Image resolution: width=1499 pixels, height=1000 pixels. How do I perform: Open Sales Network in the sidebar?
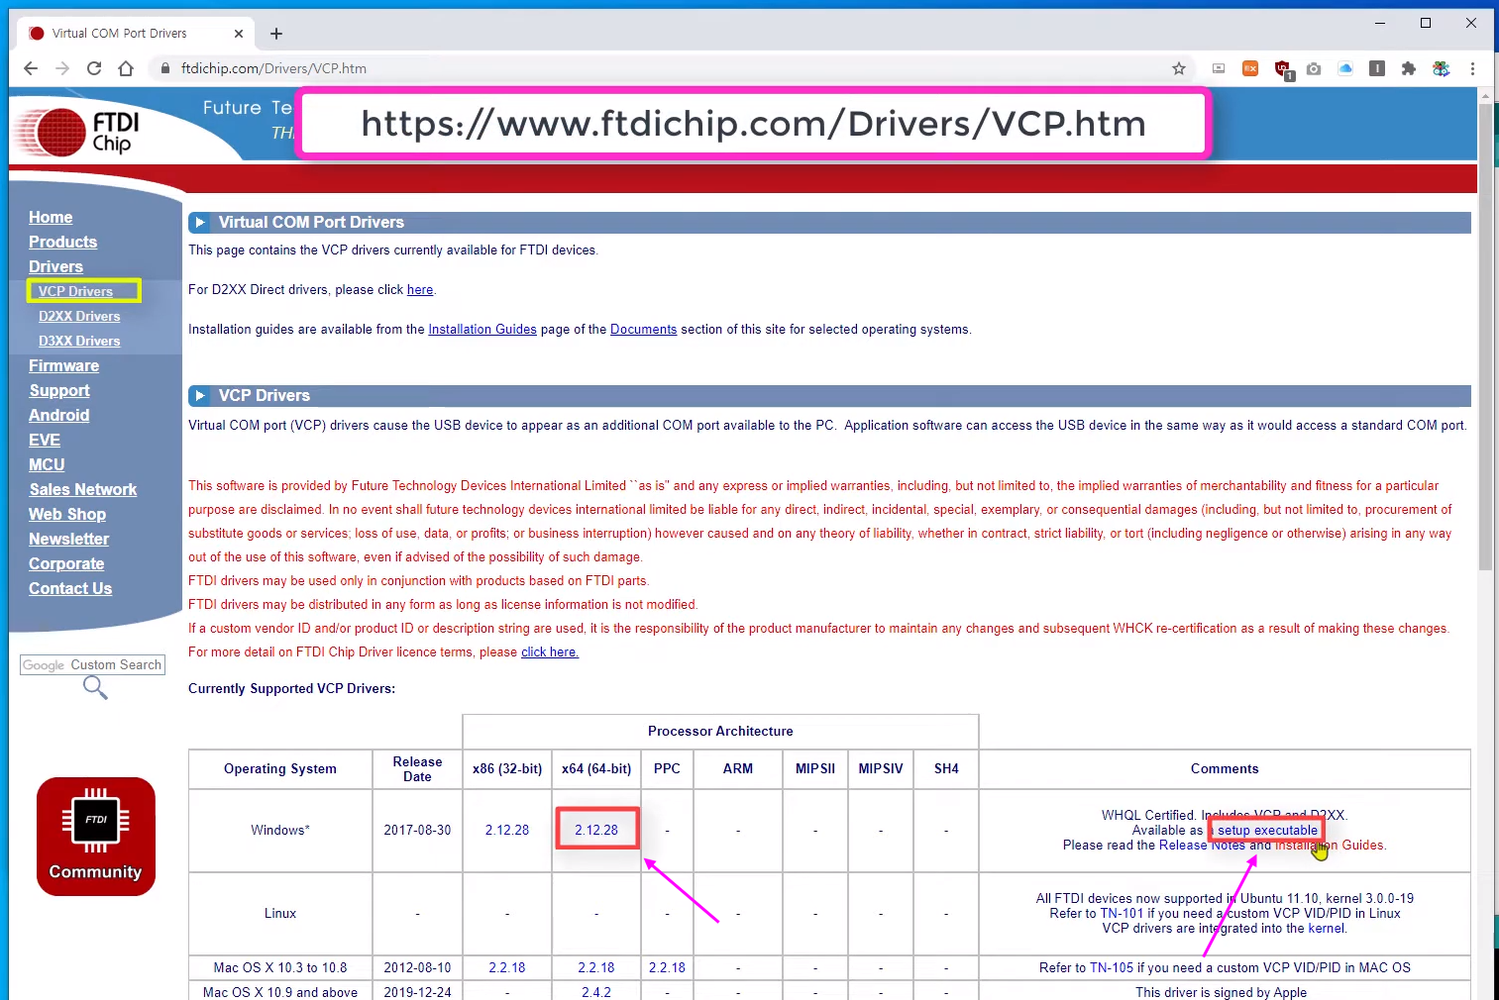click(x=83, y=489)
